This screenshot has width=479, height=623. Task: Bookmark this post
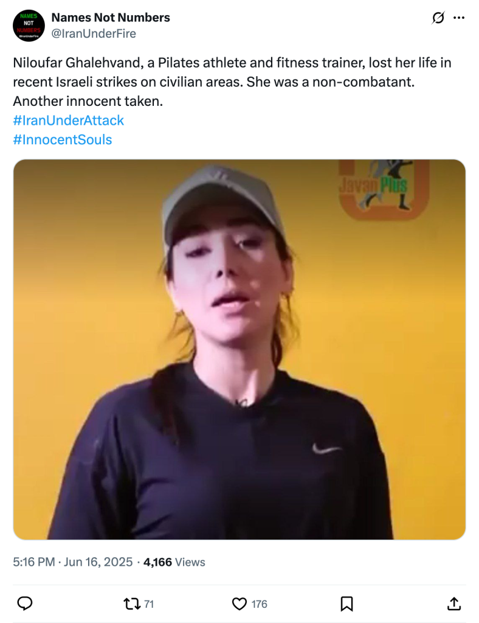coord(347,604)
